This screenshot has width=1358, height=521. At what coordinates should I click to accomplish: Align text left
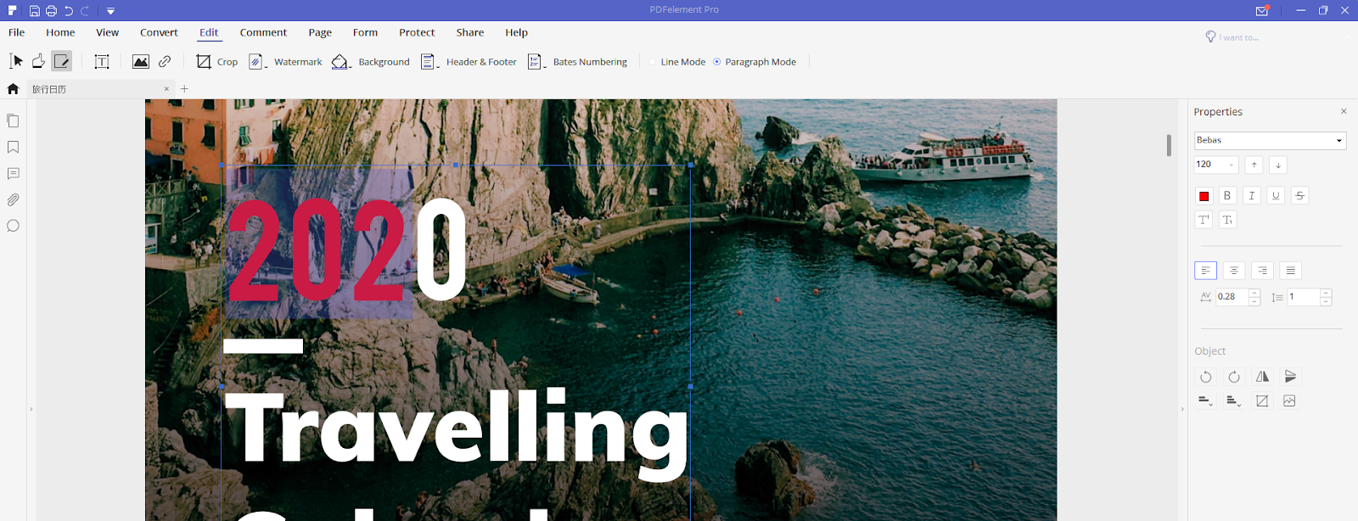click(1205, 271)
